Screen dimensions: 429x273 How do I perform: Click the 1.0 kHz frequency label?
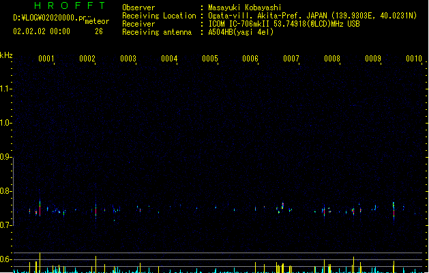(5, 123)
